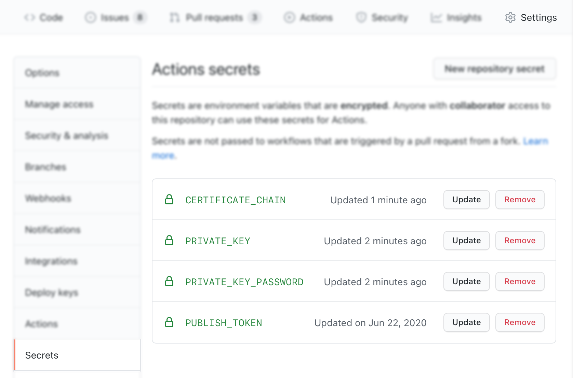Update the CERTIFICATE_CHAIN secret
This screenshot has height=378, width=573.
466,200
